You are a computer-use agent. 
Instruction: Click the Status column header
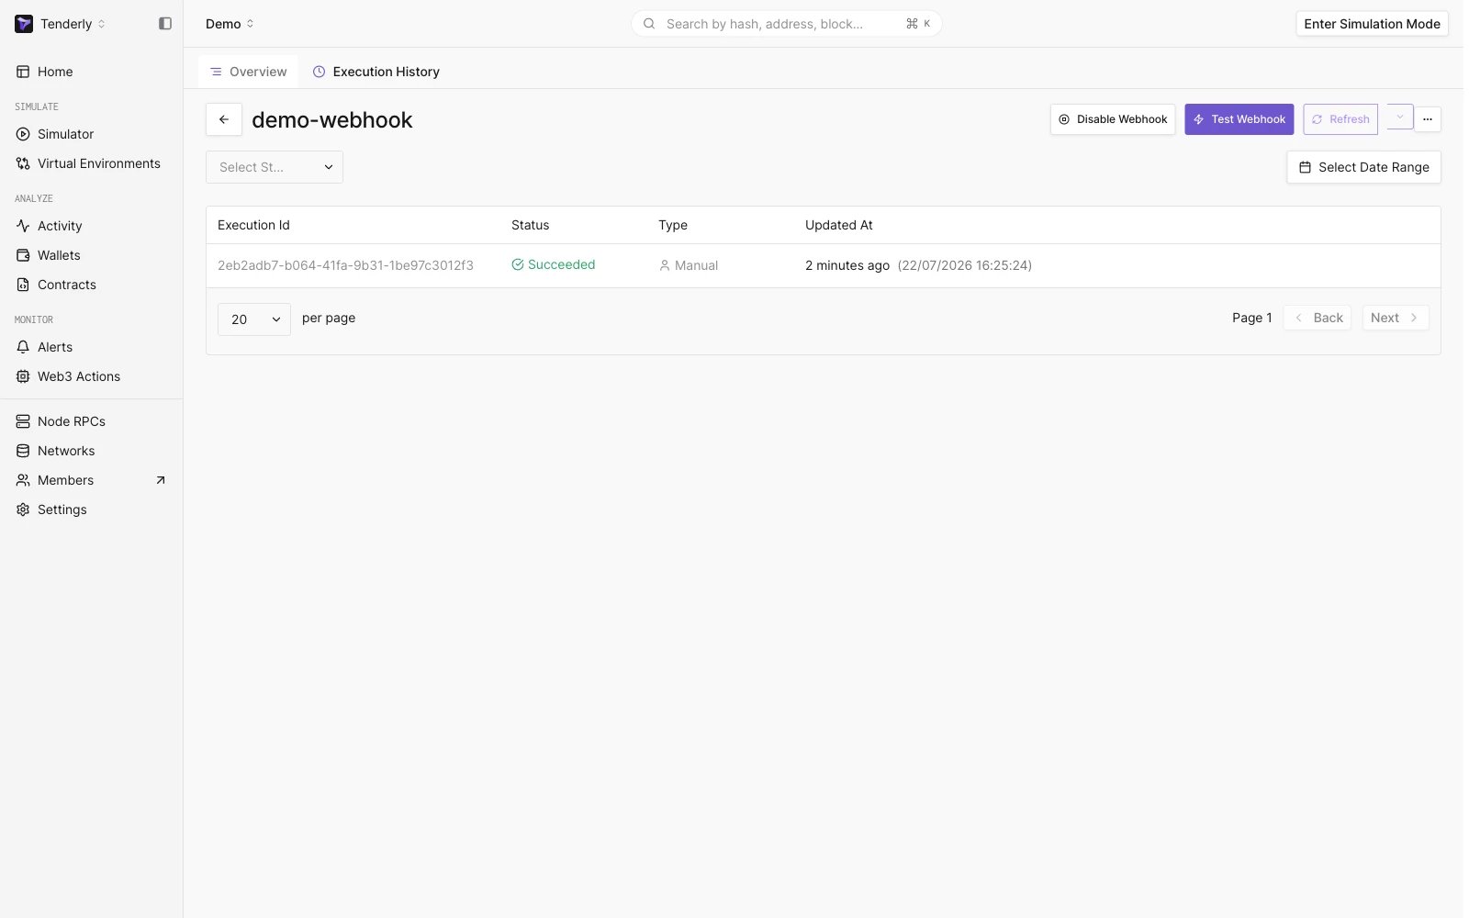[531, 225]
